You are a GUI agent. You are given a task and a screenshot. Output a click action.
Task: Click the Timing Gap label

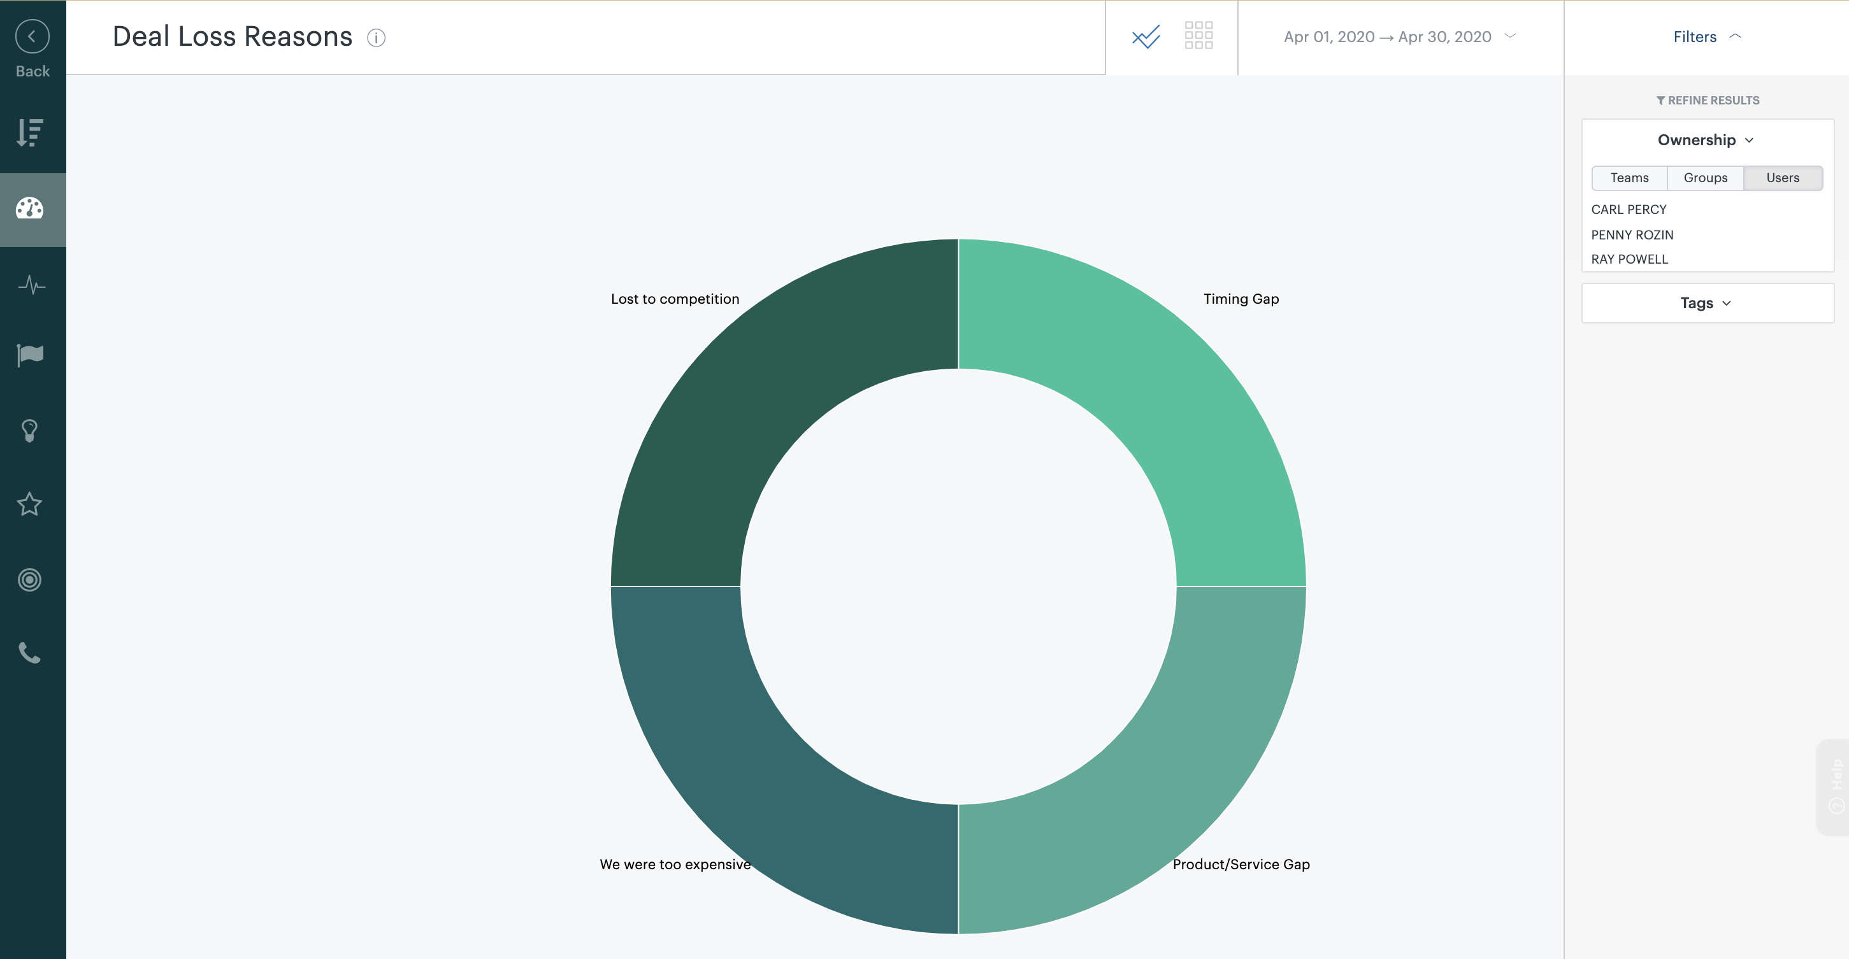pyautogui.click(x=1241, y=299)
